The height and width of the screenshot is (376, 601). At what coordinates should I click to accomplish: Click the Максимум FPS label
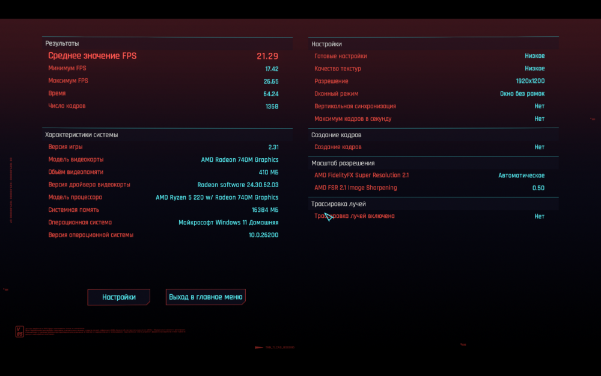click(69, 81)
